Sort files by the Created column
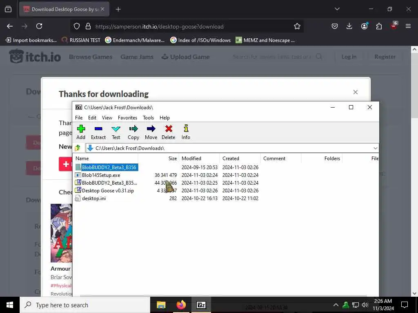Image resolution: width=418 pixels, height=313 pixels. (x=240, y=159)
